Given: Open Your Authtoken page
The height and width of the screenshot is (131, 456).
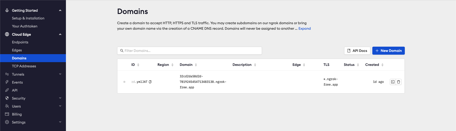Looking at the screenshot, I should 25,26.
